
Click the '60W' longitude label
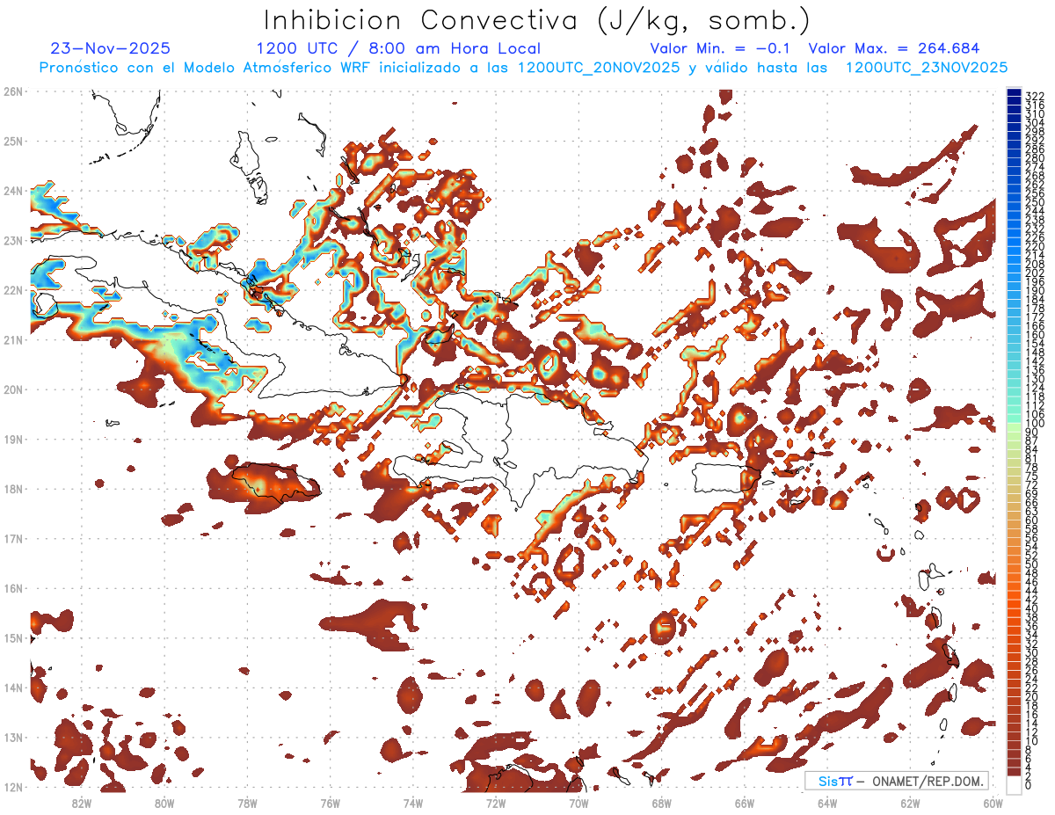[x=993, y=803]
